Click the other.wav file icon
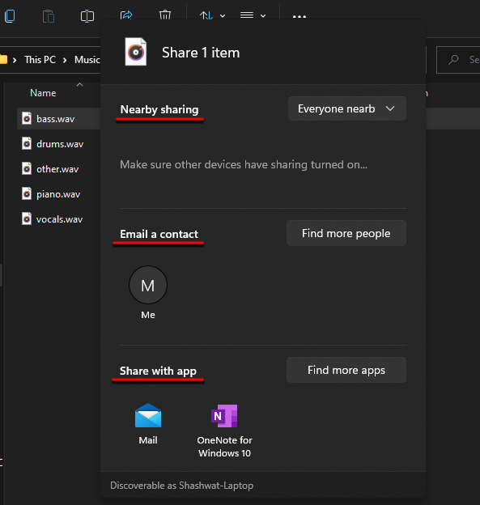This screenshot has height=505, width=480. click(x=27, y=169)
